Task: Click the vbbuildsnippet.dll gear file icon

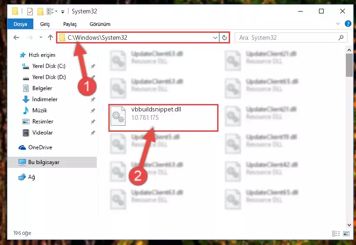Action: click(x=118, y=116)
